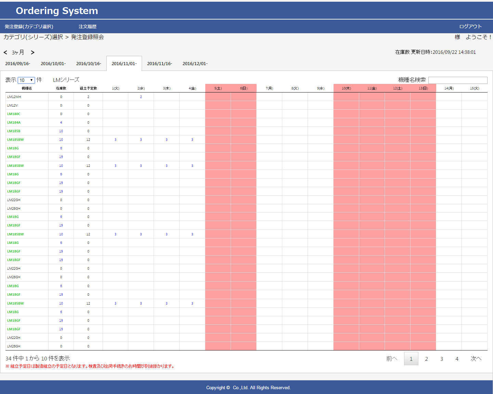The height and width of the screenshot is (394, 493).
Task: Click the 11(金) date column header
Action: pyautogui.click(x=372, y=88)
